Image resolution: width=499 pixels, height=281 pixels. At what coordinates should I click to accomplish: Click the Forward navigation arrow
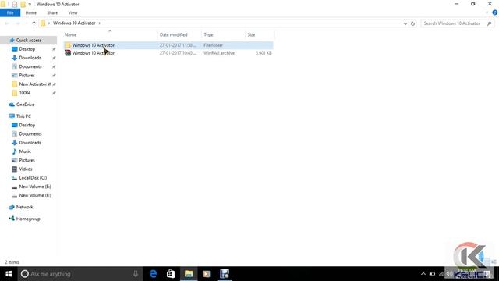[18, 23]
